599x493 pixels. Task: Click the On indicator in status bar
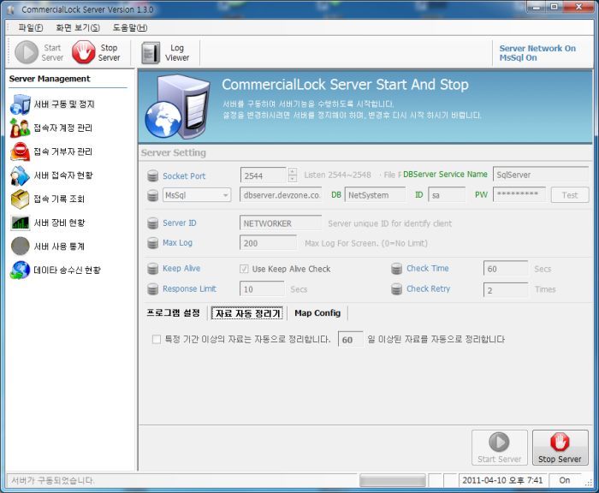[565, 480]
